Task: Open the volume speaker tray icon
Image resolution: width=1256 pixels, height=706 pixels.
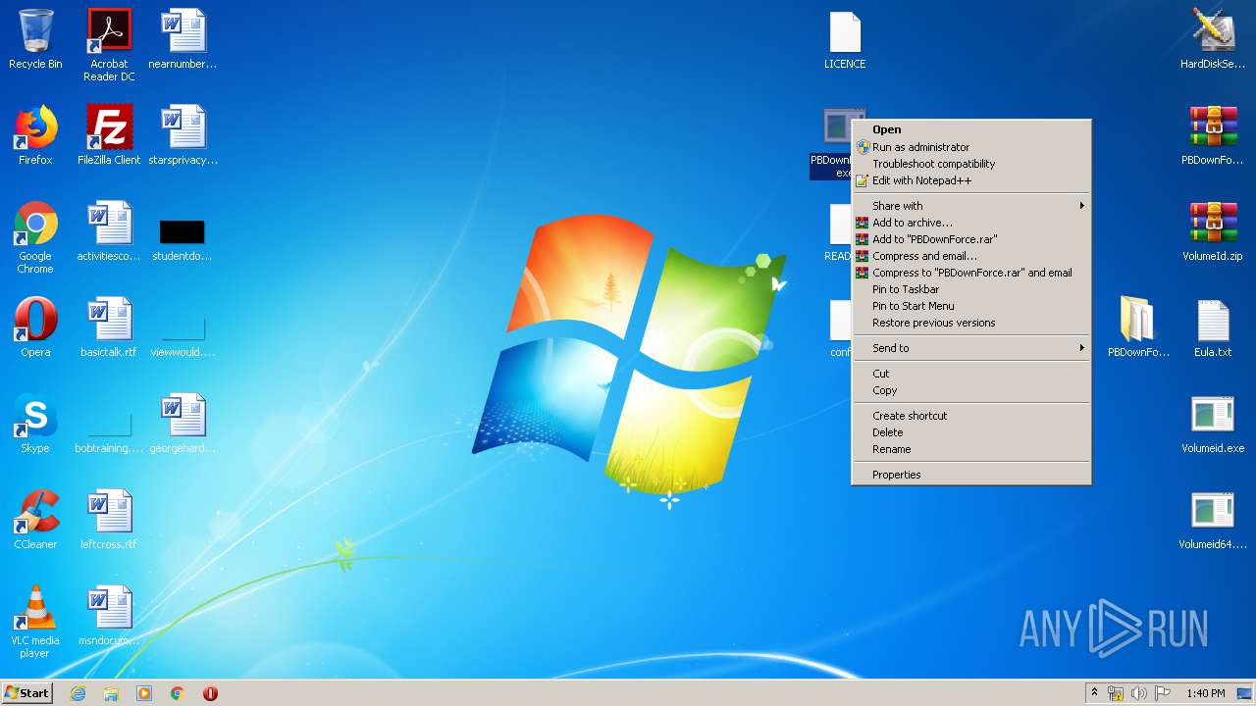Action: click(x=1139, y=693)
